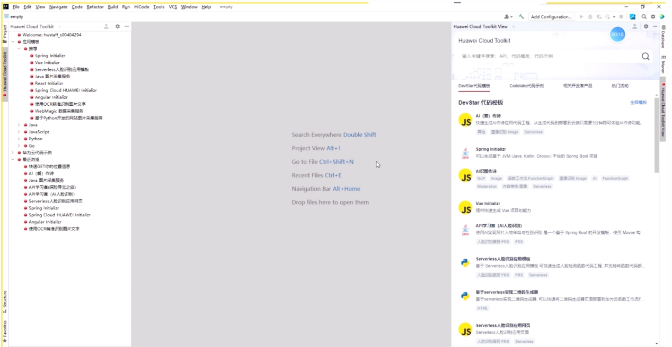Open Search Everywhere magnifier in main toolbar
This screenshot has width=672, height=347.
click(x=644, y=16)
